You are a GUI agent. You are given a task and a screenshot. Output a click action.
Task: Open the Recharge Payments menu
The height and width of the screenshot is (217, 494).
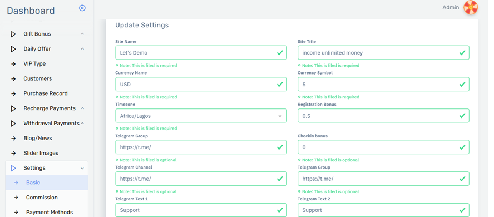[50, 108]
